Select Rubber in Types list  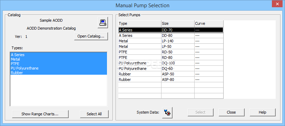pos(59,73)
